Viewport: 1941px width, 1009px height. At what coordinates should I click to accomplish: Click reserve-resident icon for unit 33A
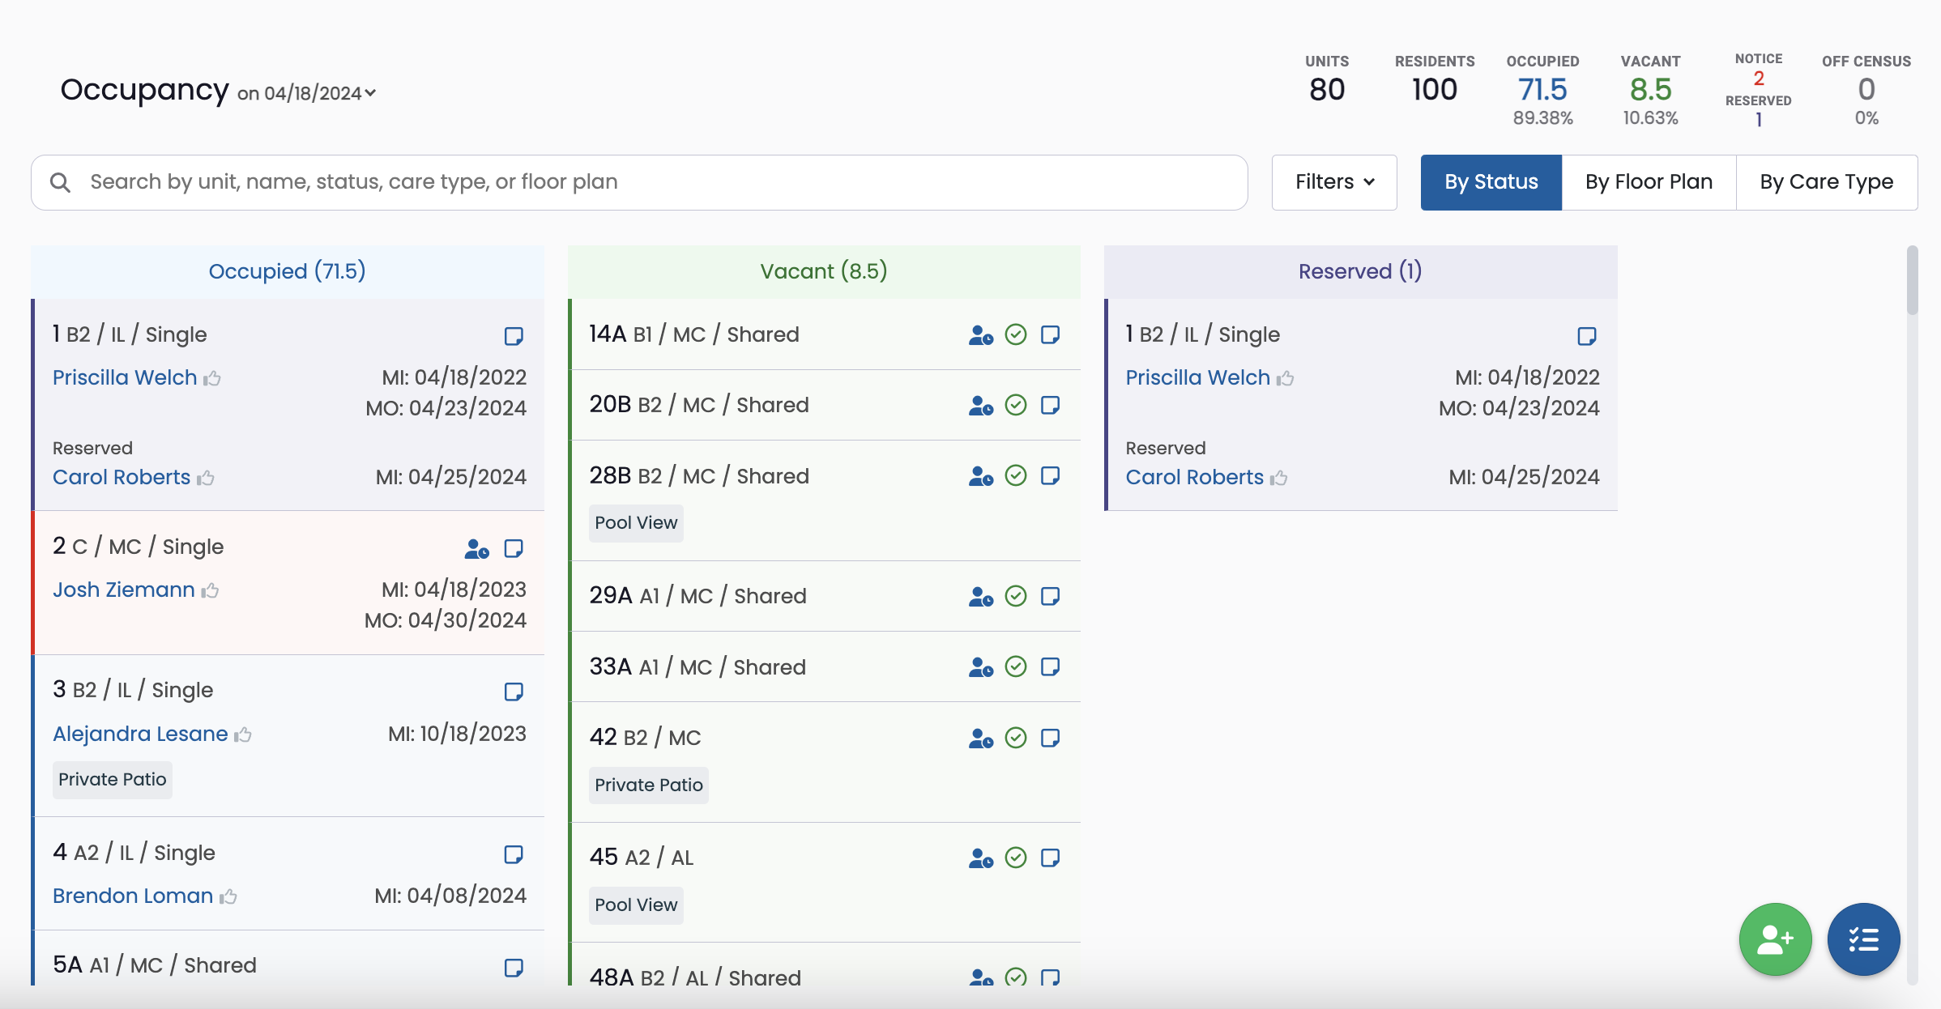[981, 667]
